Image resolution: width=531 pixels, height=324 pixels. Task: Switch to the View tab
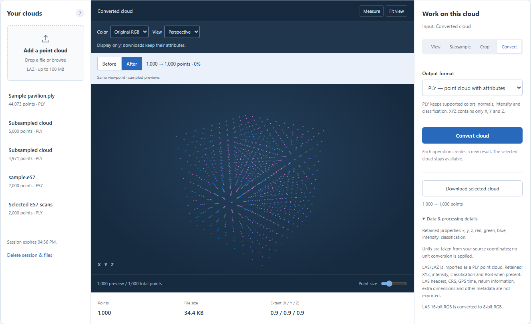tap(436, 47)
